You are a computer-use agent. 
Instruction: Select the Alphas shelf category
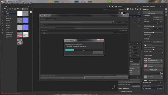tap(8, 15)
